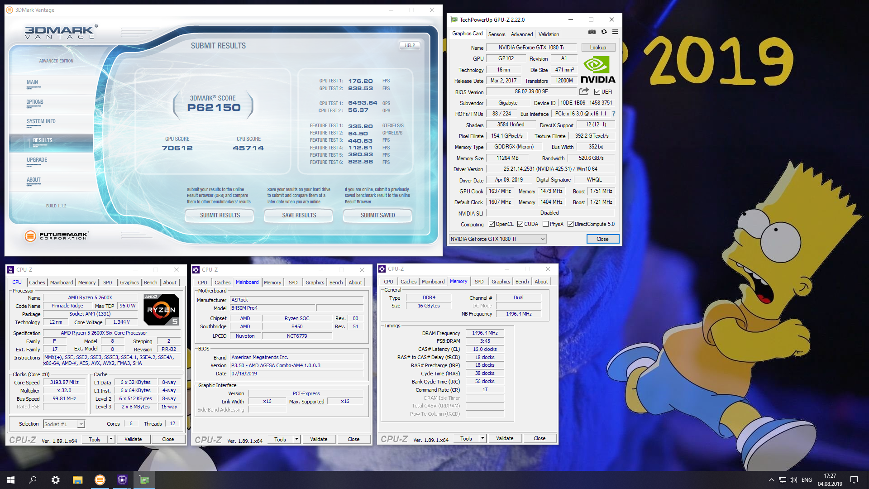The image size is (869, 489).
Task: Click the ENG language indicator
Action: (x=807, y=480)
